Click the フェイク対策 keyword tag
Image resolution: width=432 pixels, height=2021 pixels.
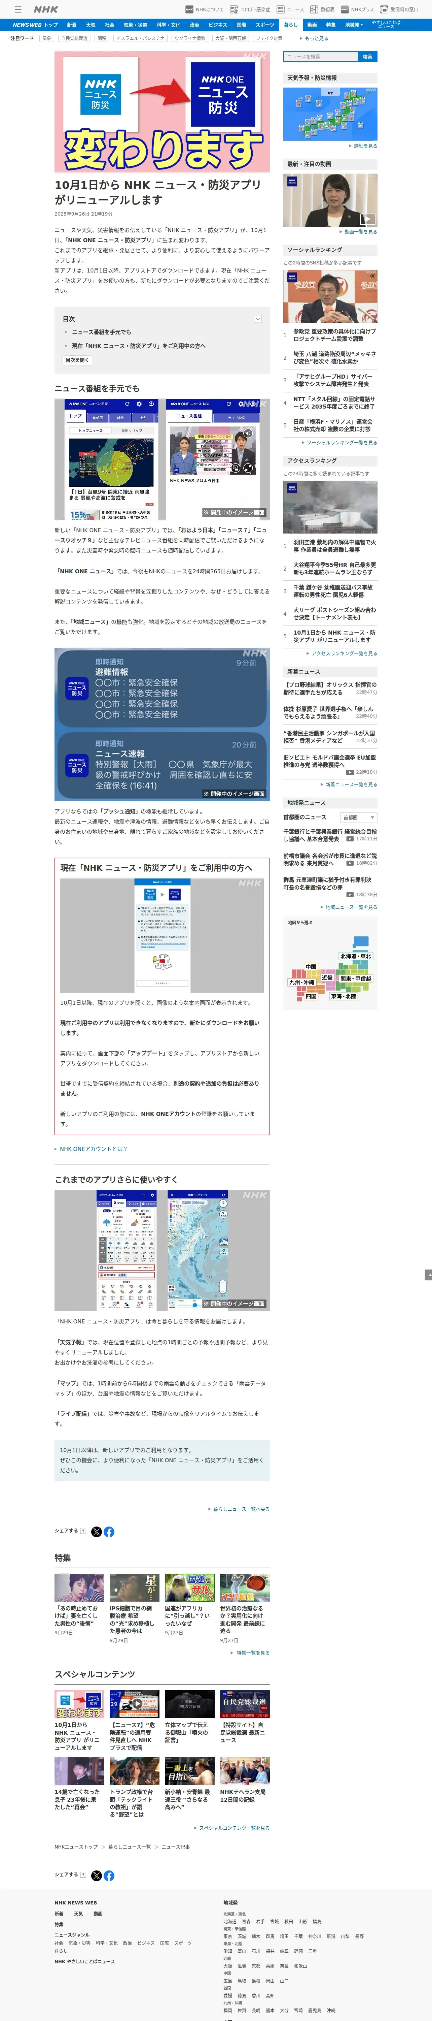click(x=269, y=38)
